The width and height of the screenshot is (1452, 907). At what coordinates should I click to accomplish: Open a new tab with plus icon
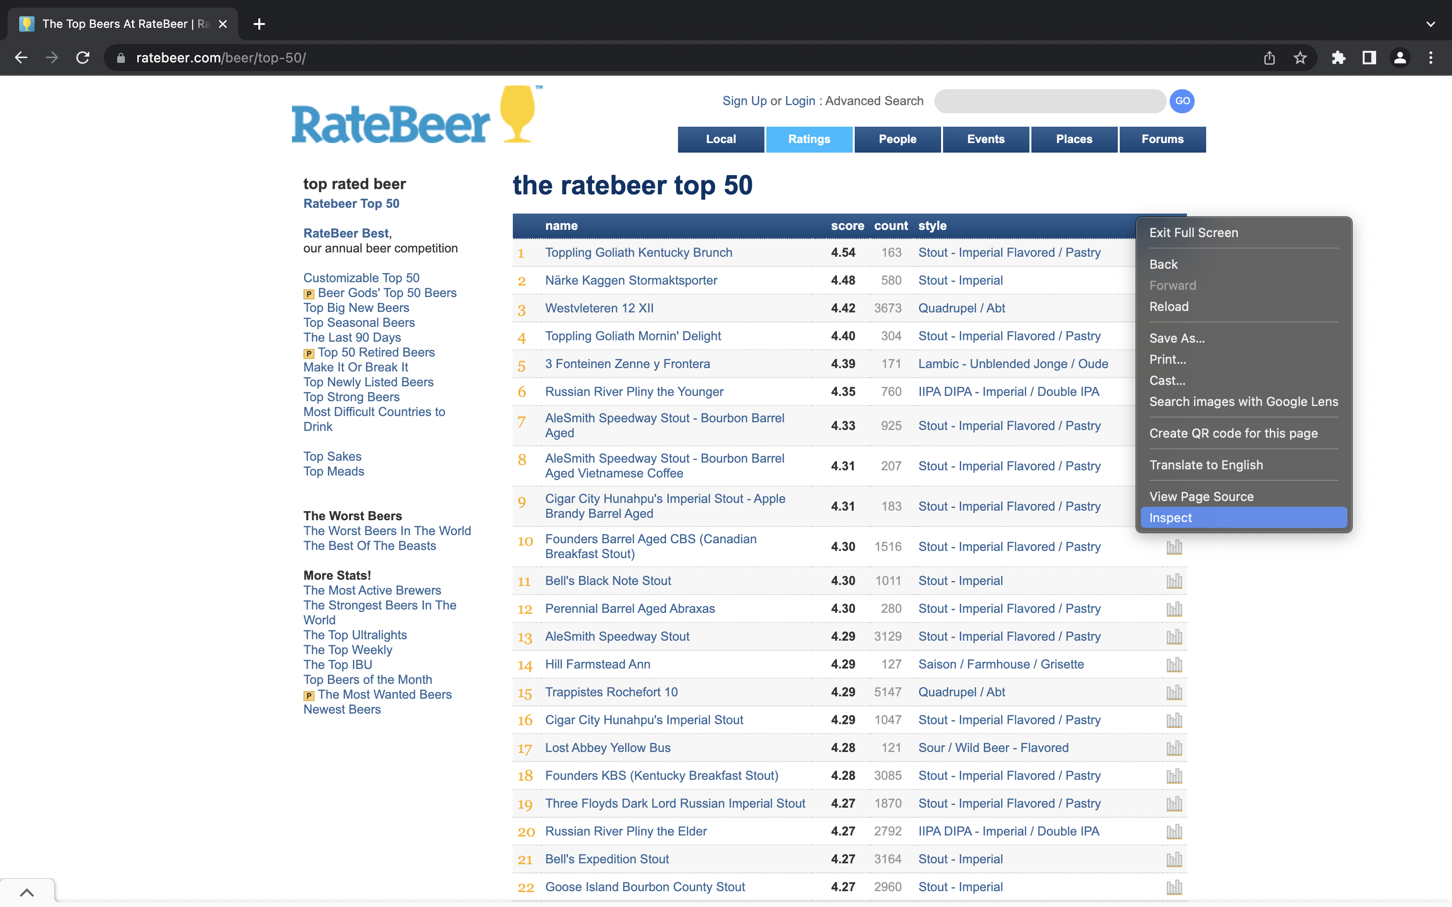coord(259,24)
